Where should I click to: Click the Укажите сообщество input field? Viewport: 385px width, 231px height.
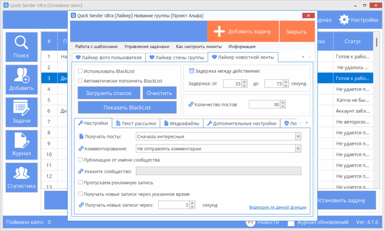218,171
